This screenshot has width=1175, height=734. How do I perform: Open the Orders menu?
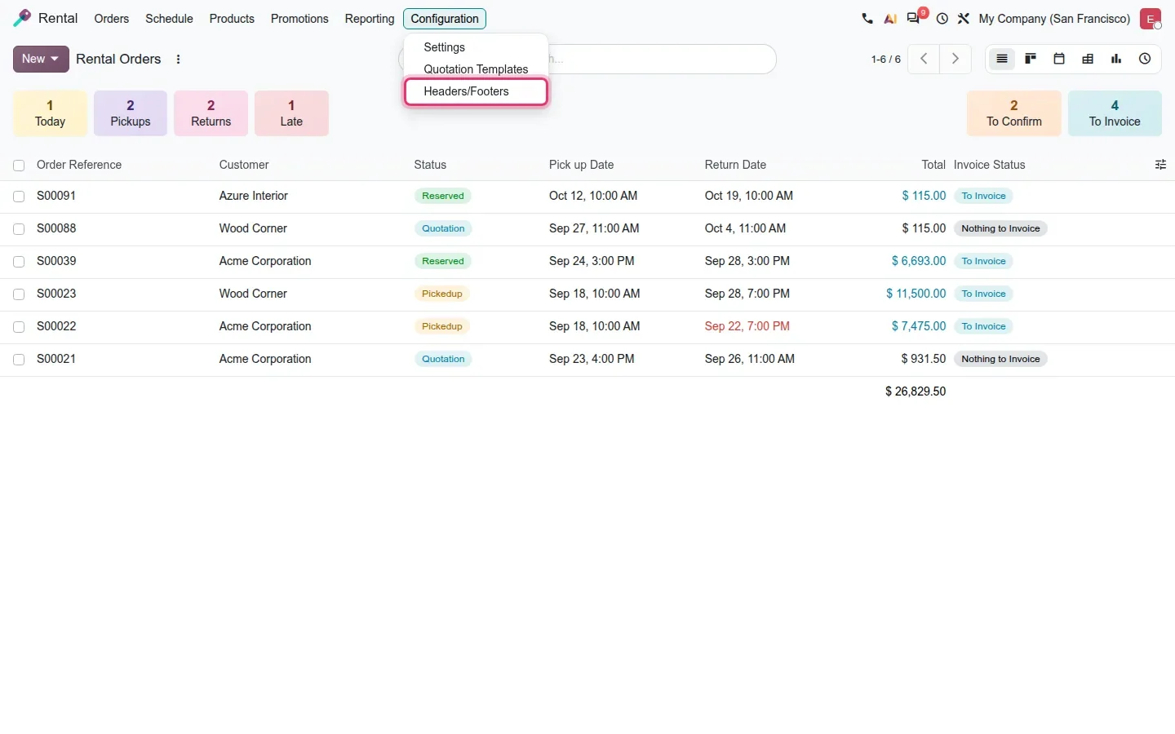tap(112, 19)
